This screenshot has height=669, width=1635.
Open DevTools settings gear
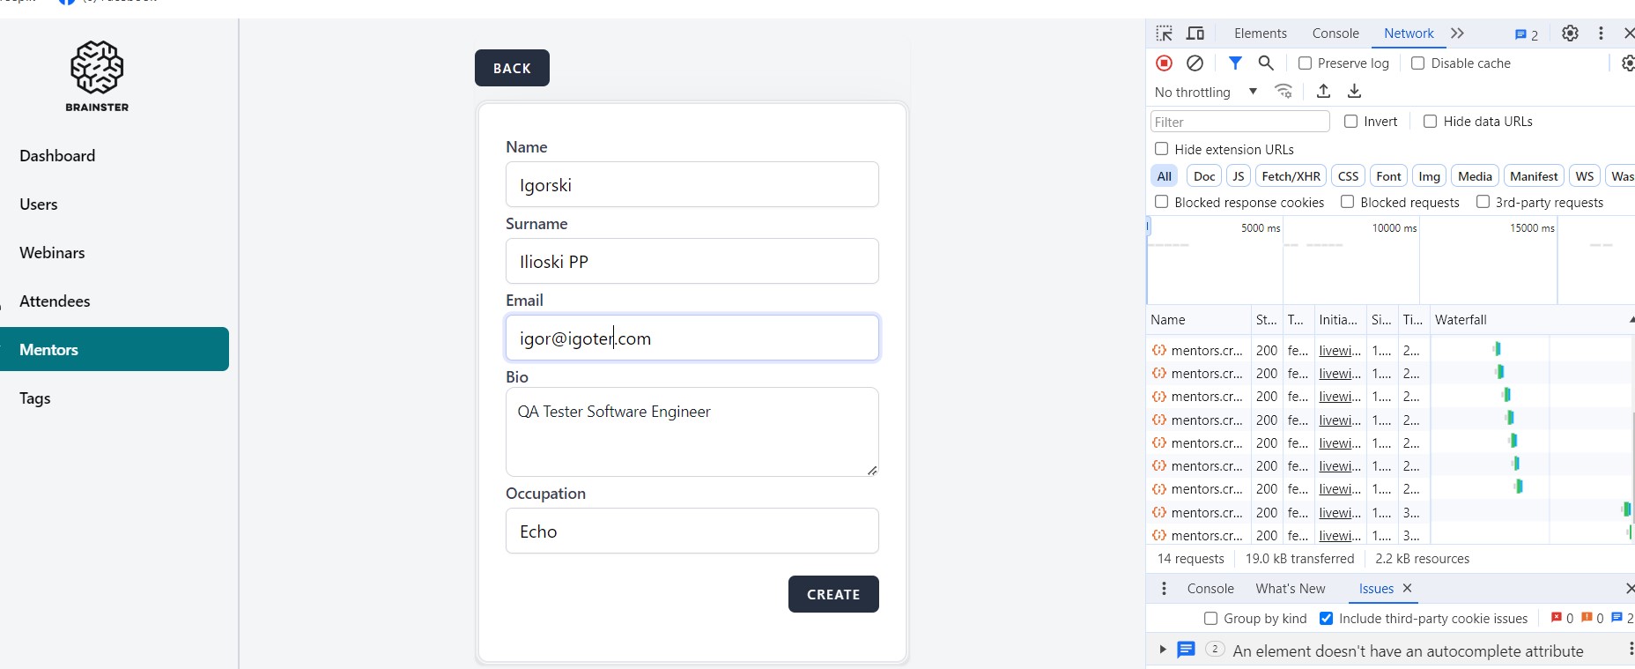coord(1570,33)
